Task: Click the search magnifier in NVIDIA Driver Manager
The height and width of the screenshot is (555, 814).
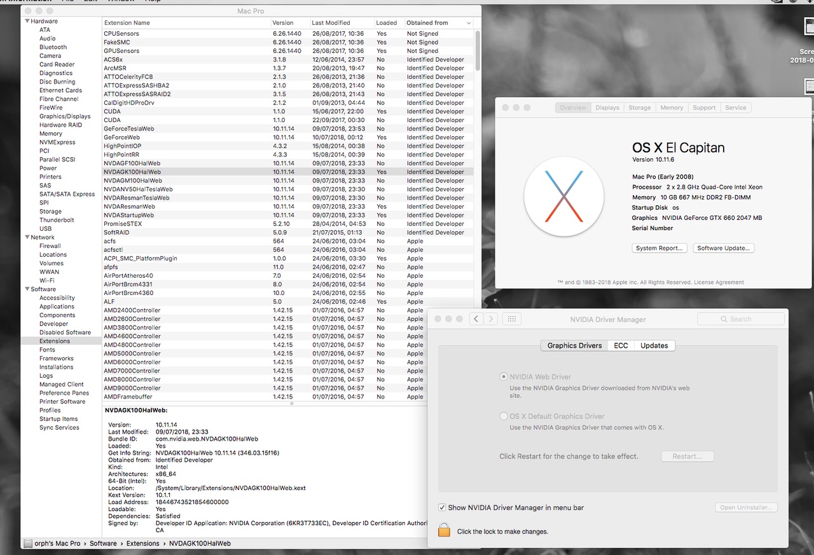Action: 724,319
